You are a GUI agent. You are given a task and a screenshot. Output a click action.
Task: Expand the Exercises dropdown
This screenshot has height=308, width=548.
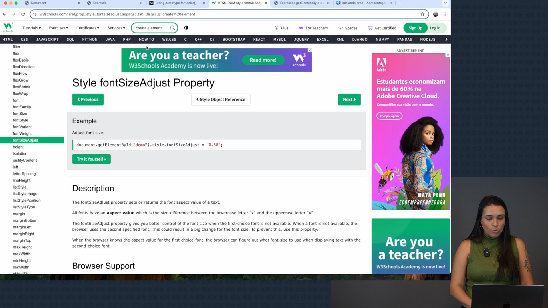[59, 28]
